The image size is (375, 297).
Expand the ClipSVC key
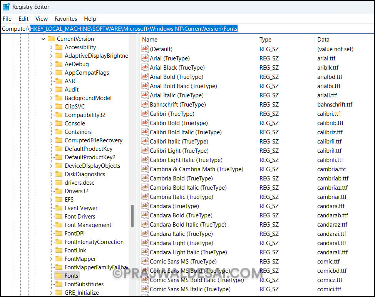(51, 107)
